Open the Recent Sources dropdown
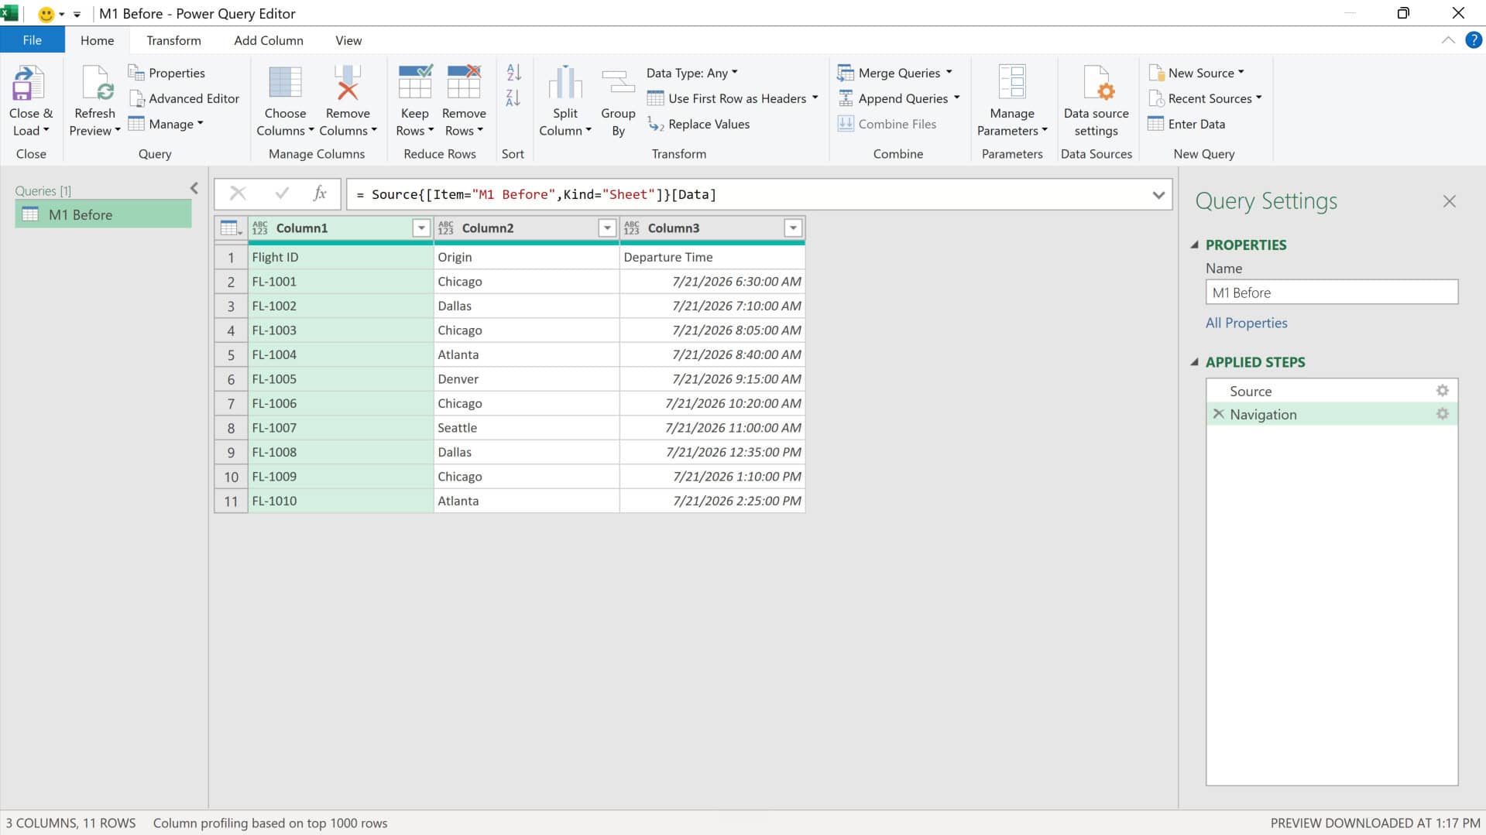Viewport: 1486px width, 835px height. (x=1258, y=98)
